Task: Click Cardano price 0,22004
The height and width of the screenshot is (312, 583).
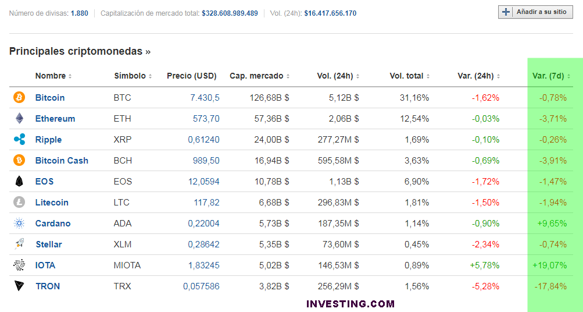Action: 203,224
